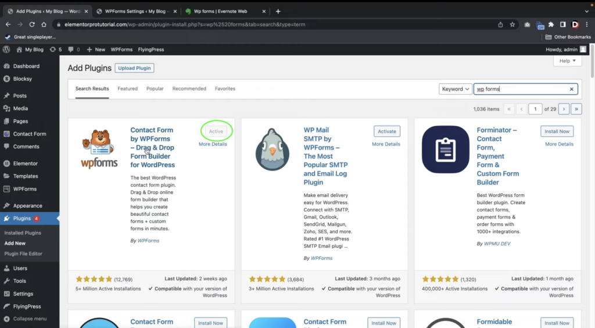The height and width of the screenshot is (328, 595).
Task: Open Contact Form sidebar item
Action: tap(30, 134)
